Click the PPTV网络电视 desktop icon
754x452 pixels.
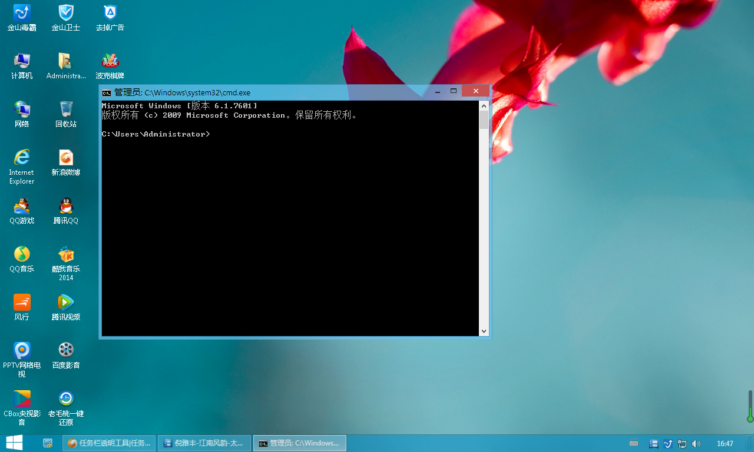(x=22, y=360)
